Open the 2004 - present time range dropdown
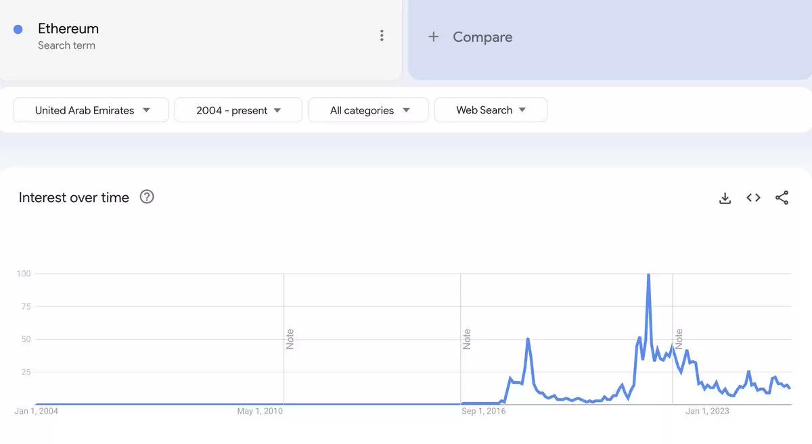812x444 pixels. [238, 110]
